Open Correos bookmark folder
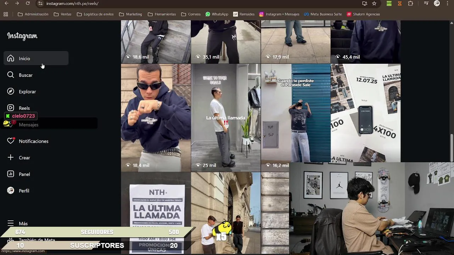 pos(191,14)
